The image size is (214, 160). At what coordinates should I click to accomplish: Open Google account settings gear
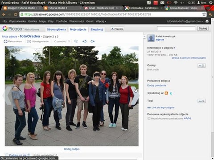207,21
